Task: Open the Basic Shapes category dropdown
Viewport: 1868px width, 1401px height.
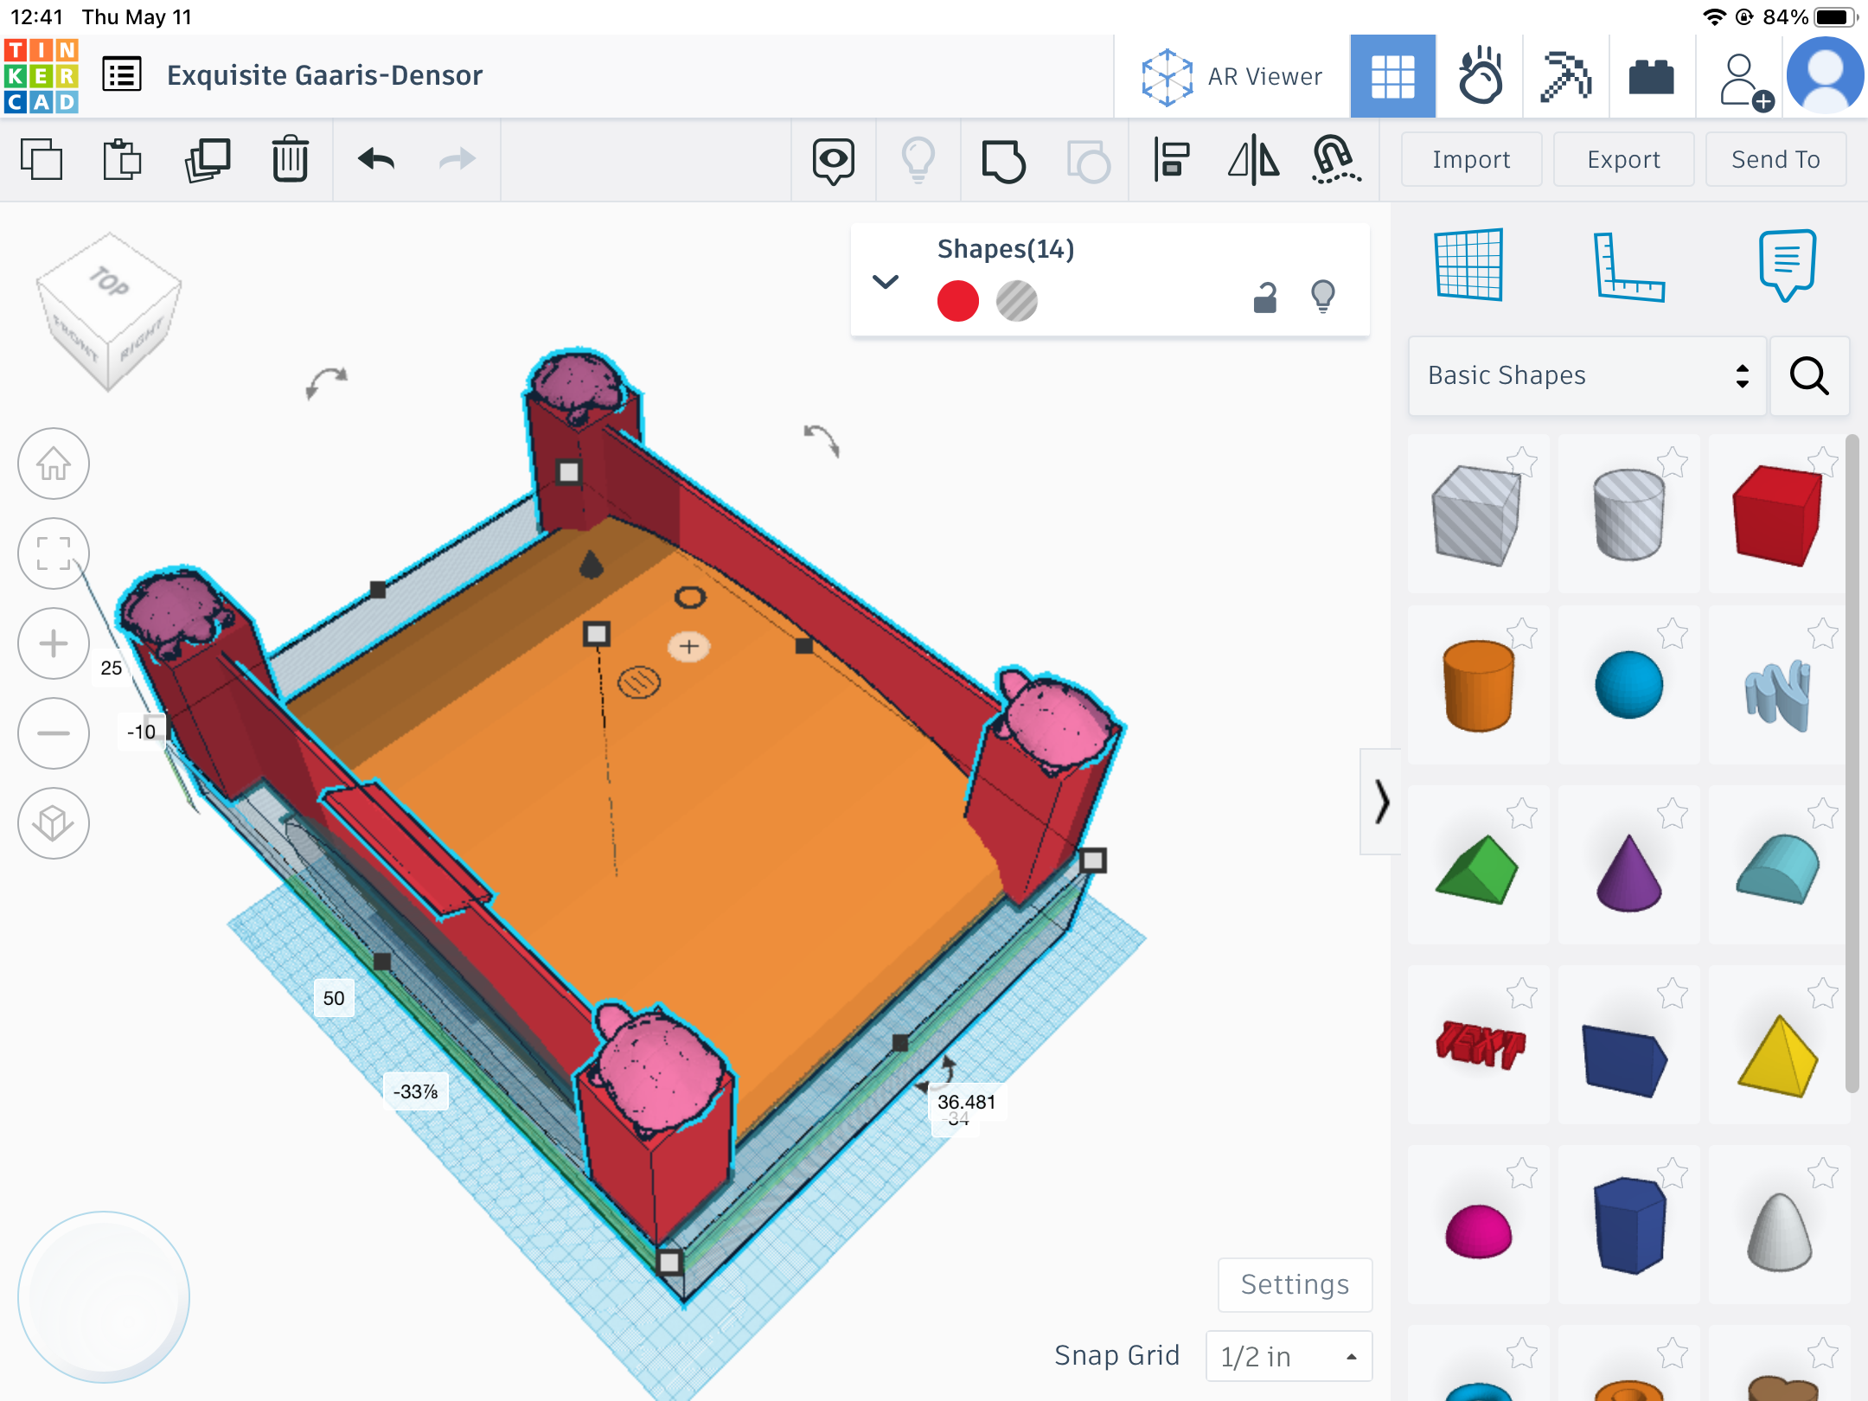Action: pyautogui.click(x=1586, y=375)
